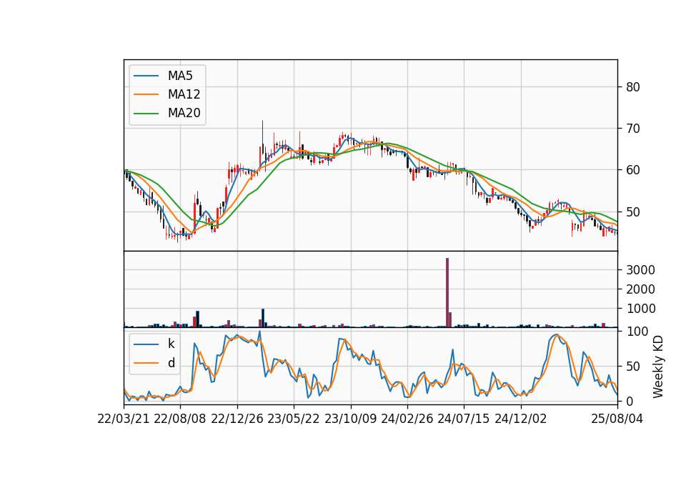Click the 60 price axis tick
Screen dimensions: 686x493
(632, 170)
